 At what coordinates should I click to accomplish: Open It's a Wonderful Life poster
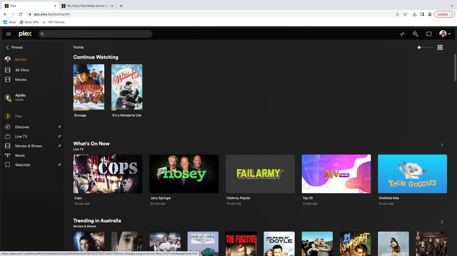[x=127, y=87]
